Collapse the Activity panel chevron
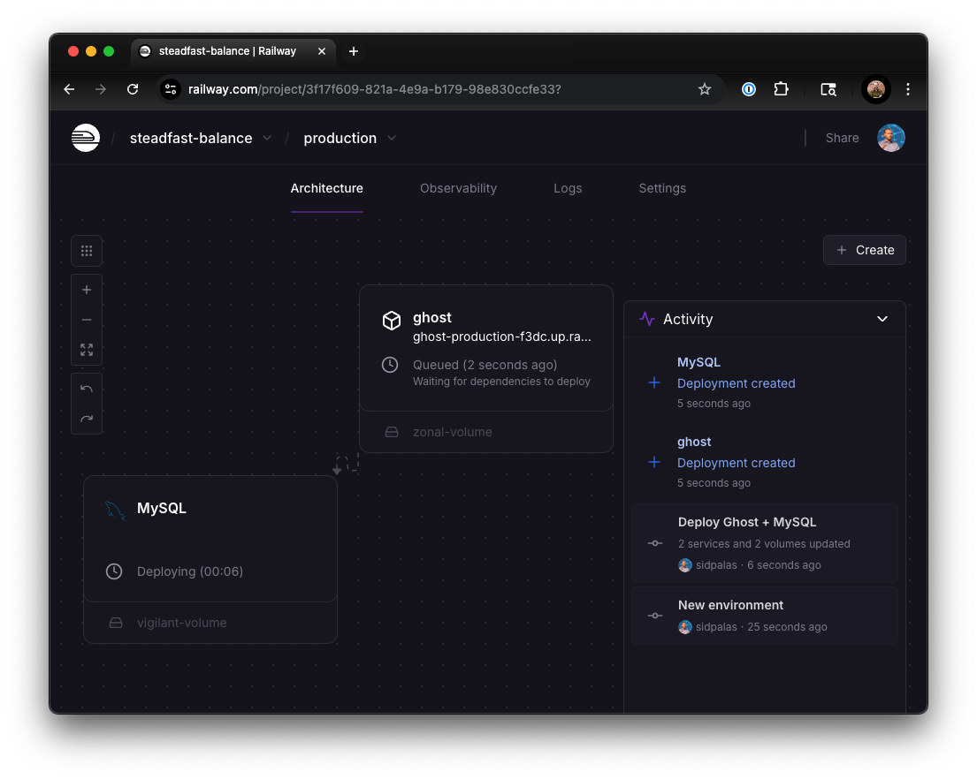The image size is (977, 779). coord(882,319)
